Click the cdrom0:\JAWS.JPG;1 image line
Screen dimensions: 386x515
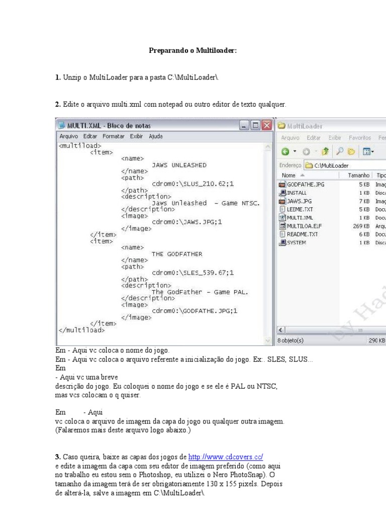pyautogui.click(x=187, y=222)
